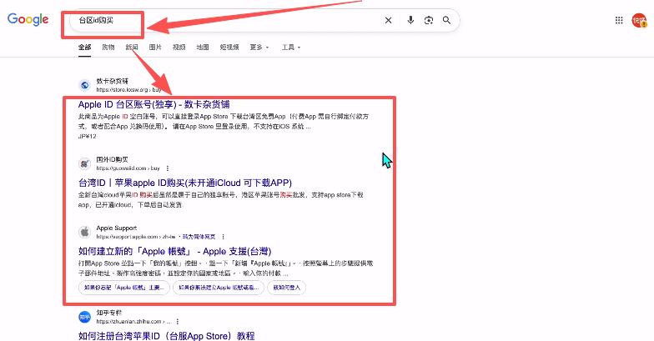Open the three-dot menu for the guowaiid.com result
Screen dimensions: 654x341
click(x=168, y=168)
